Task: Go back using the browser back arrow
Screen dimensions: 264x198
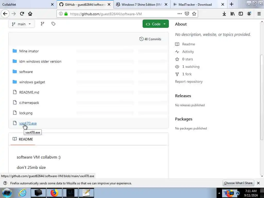Action: click(5, 14)
